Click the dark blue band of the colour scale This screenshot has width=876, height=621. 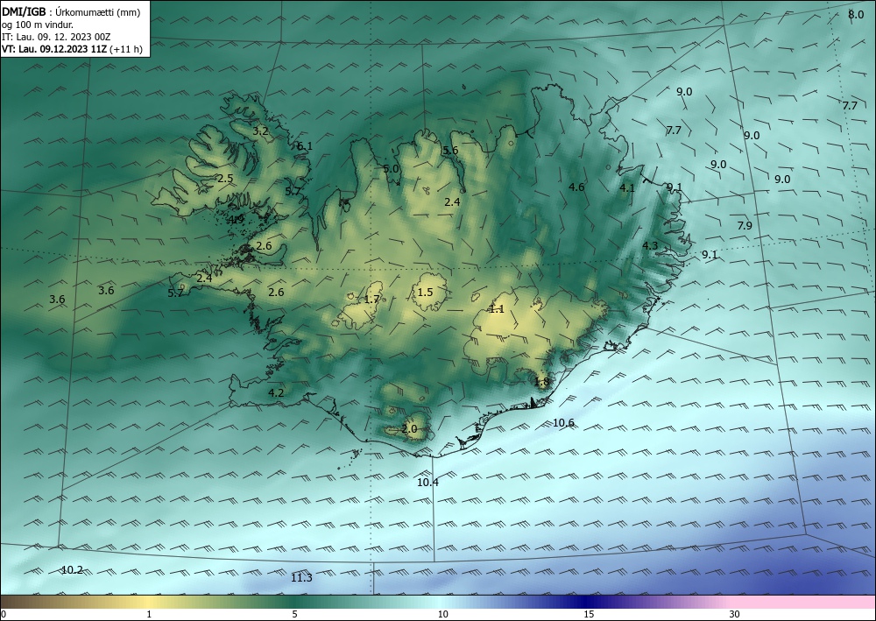coord(583,602)
